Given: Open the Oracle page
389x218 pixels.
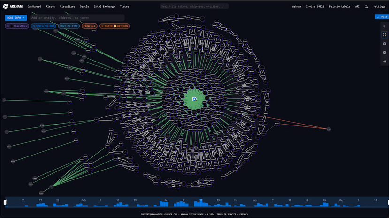Looking at the screenshot, I should tap(84, 7).
